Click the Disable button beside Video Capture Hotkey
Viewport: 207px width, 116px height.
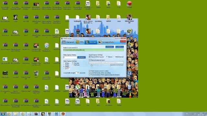(x=81, y=57)
